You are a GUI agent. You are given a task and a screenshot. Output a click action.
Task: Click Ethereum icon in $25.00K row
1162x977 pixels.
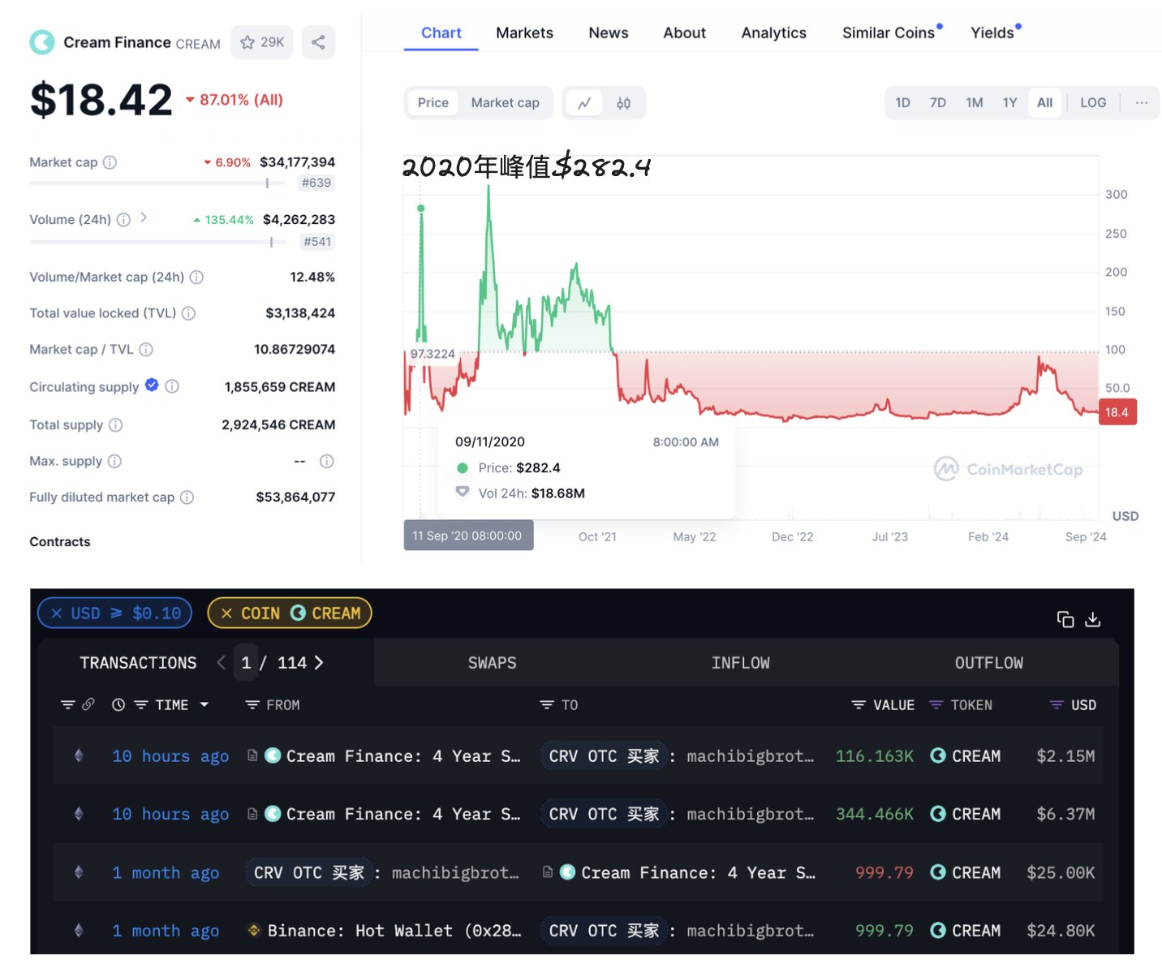(x=79, y=872)
